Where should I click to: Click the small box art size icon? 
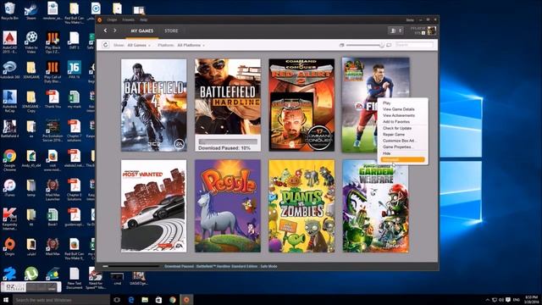tap(341, 45)
